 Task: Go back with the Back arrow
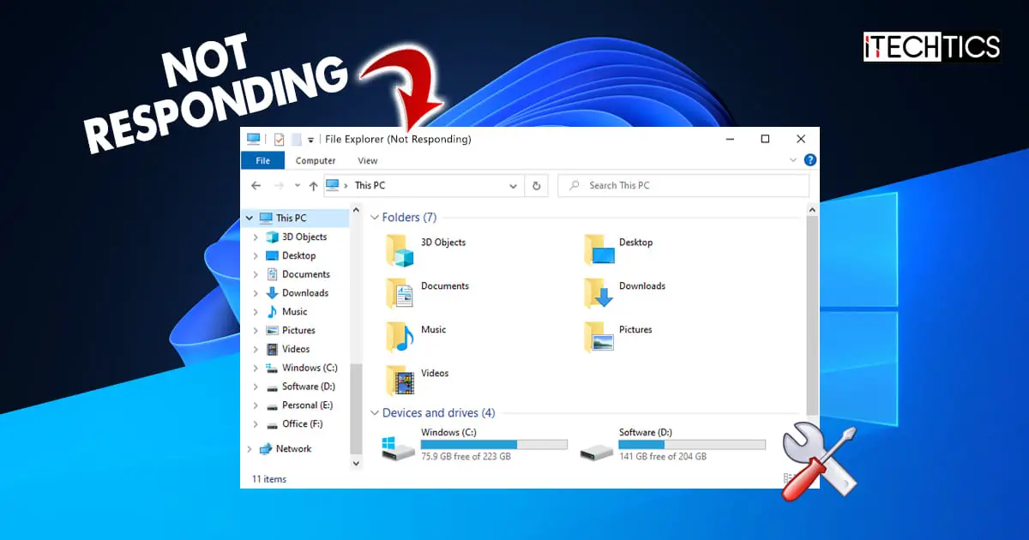[256, 185]
